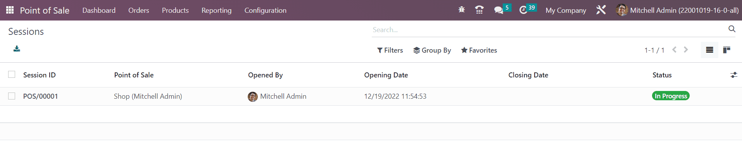Expand the Group By dropdown
This screenshot has width=742, height=156.
(432, 50)
